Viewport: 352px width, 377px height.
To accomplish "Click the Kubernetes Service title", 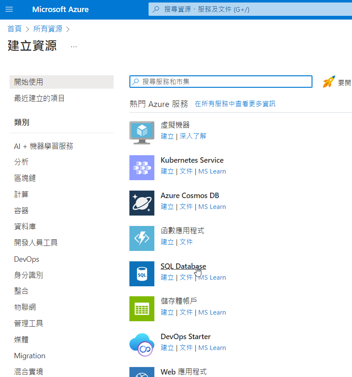I will 192,160.
